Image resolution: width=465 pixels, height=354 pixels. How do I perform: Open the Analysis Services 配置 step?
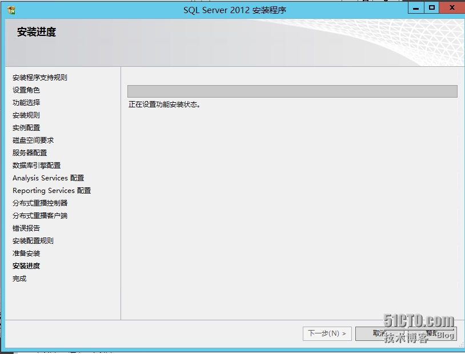coord(48,178)
